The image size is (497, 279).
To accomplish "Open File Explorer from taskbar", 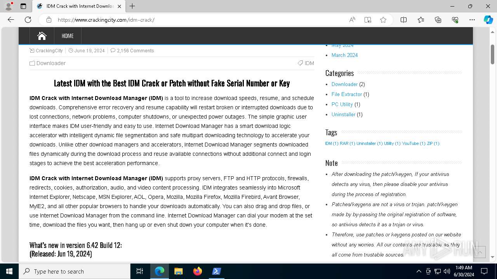I will (179, 271).
